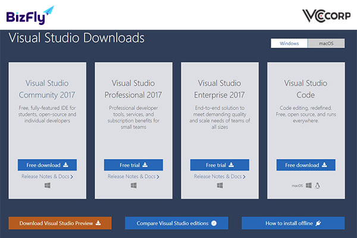Click 'Free, fully-featured IDE for students' description
357x238 pixels.
click(x=47, y=114)
